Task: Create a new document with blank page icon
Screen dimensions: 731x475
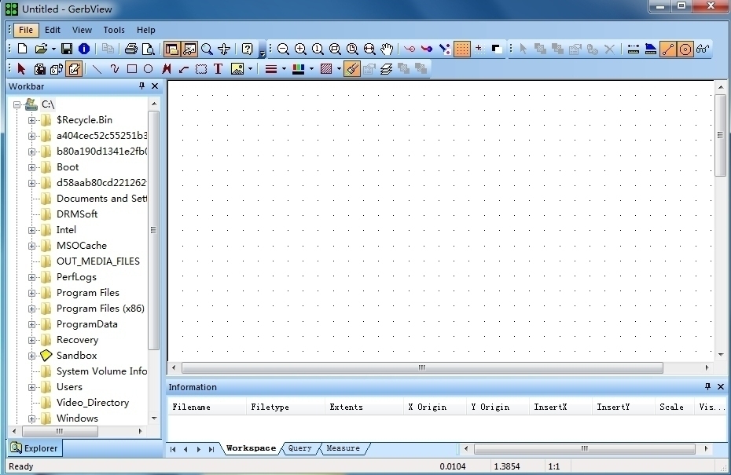Action: 22,49
